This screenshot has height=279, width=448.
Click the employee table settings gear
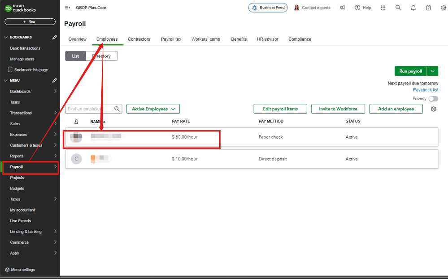tap(434, 109)
